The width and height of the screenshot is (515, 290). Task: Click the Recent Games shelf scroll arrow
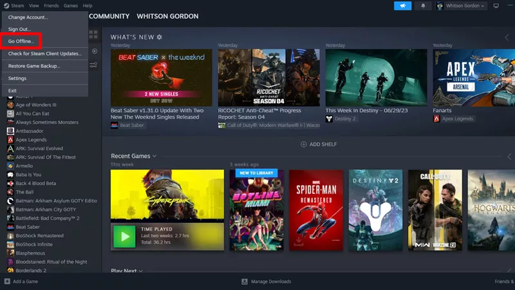coord(509,157)
